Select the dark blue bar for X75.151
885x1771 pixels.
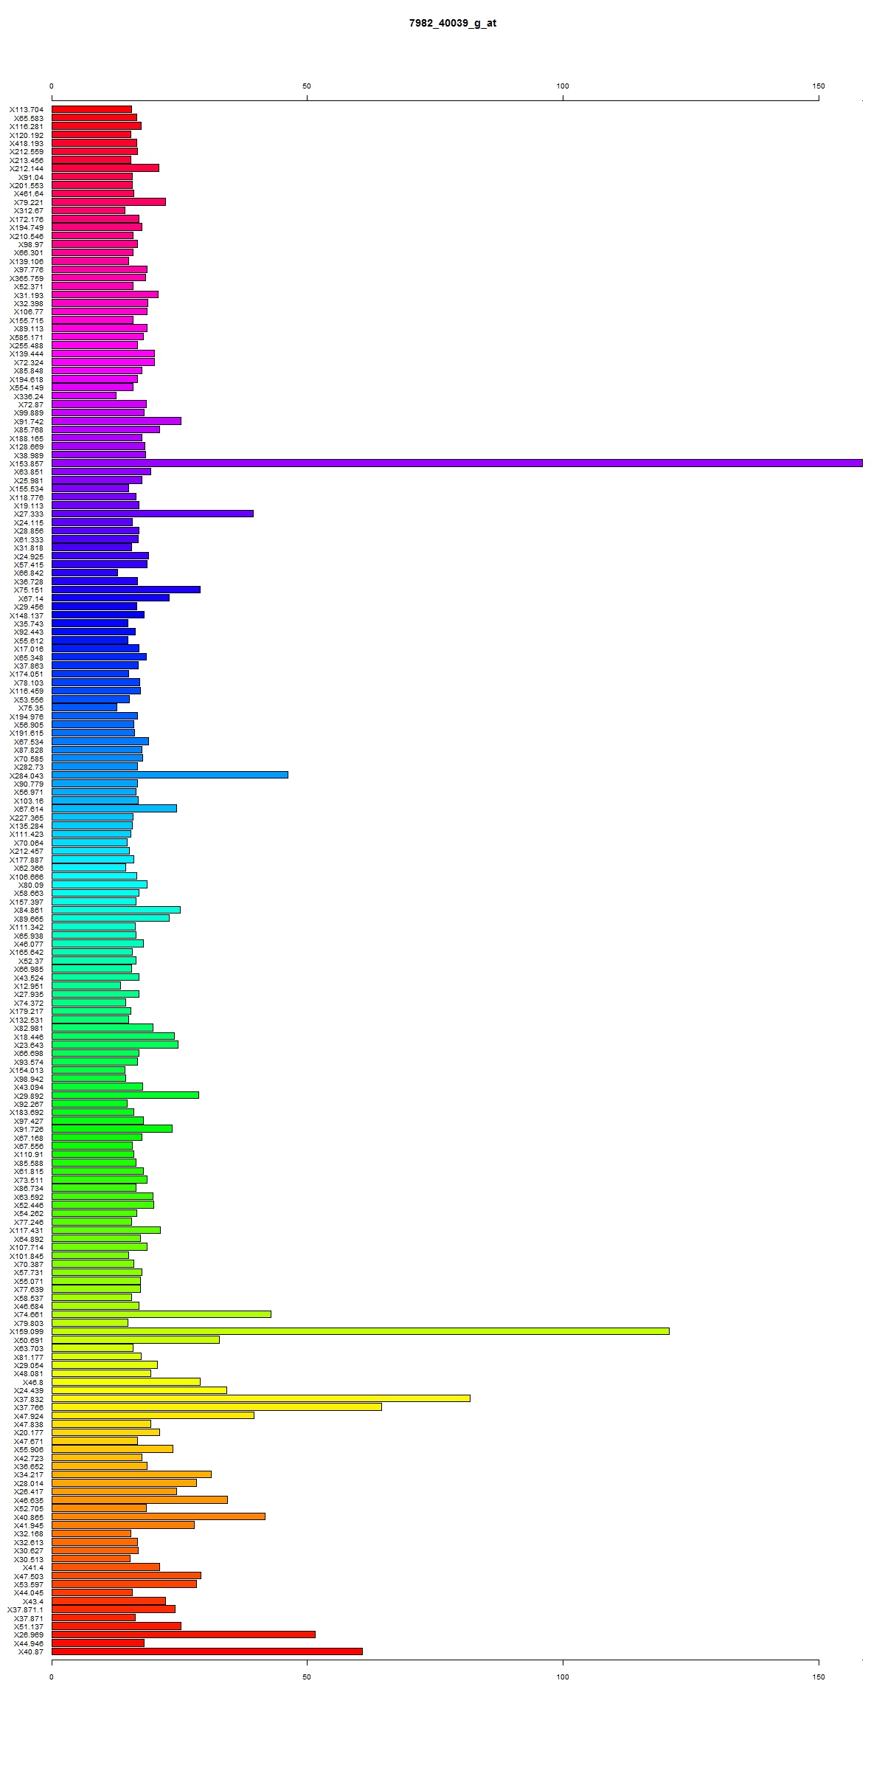126,590
